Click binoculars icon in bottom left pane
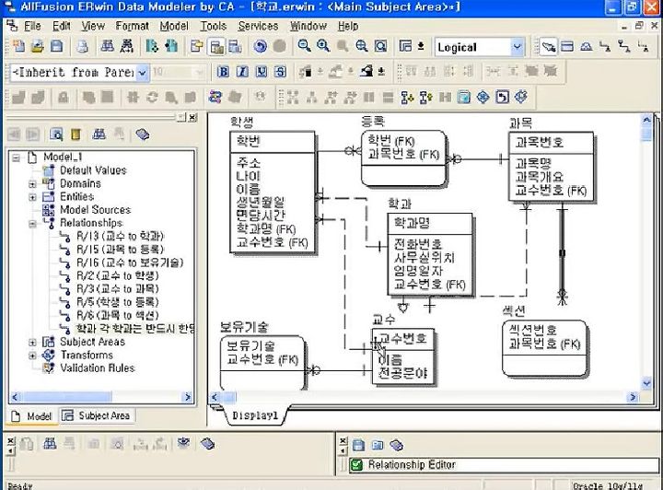This screenshot has height=490, width=663. point(50,444)
